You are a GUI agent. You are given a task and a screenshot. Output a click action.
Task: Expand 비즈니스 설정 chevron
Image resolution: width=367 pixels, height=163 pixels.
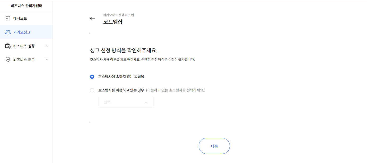(47, 46)
